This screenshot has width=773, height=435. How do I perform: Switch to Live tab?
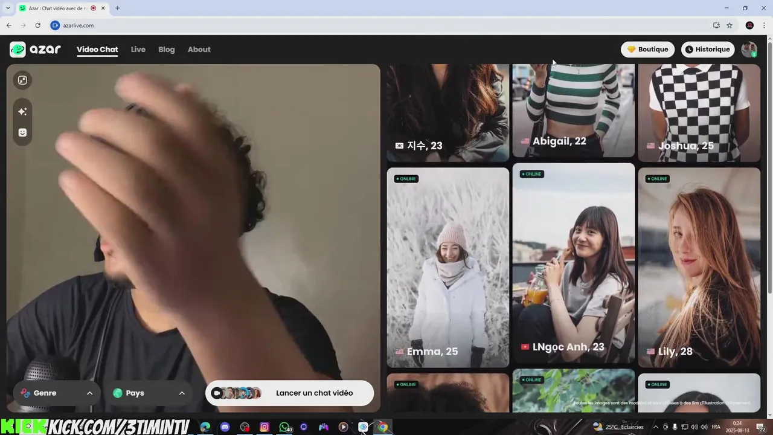click(x=138, y=50)
